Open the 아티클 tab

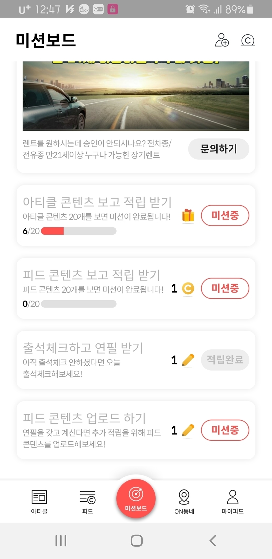(39, 501)
